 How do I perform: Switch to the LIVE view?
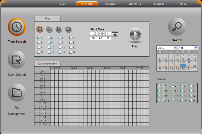tap(63, 4)
